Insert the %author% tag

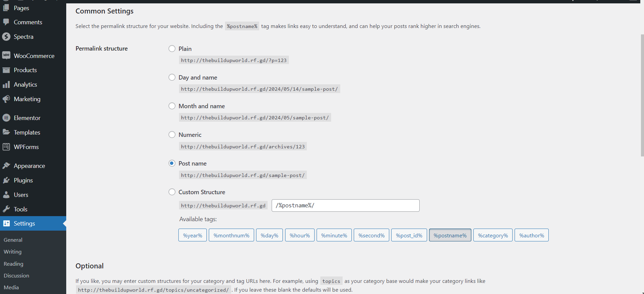pos(531,235)
